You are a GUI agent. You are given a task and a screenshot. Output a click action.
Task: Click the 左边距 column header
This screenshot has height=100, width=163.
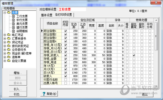pos(74,26)
